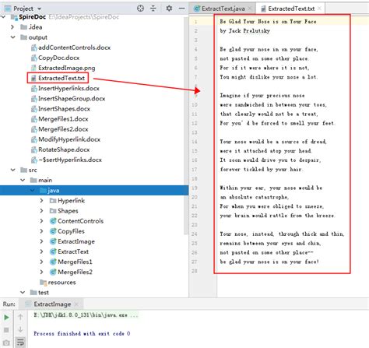The width and height of the screenshot is (369, 348).
Task: Open Project panel settings gear
Action: [169, 9]
